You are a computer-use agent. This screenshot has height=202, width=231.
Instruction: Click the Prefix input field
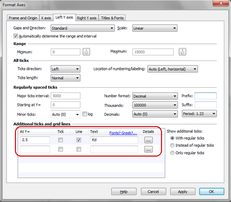click(206, 96)
